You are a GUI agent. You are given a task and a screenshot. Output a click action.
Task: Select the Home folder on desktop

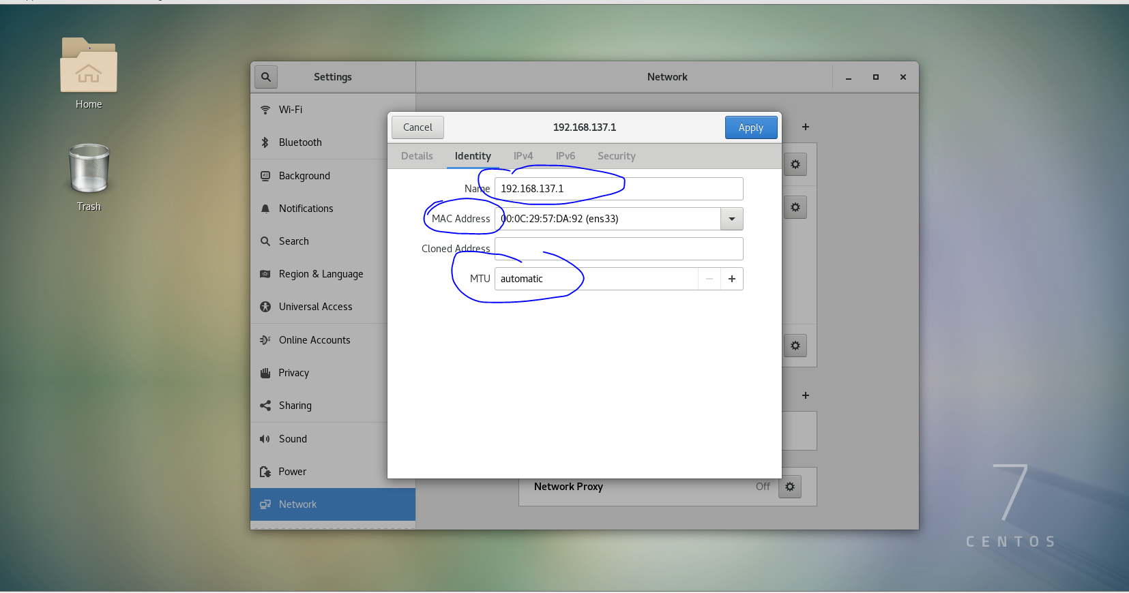(89, 74)
